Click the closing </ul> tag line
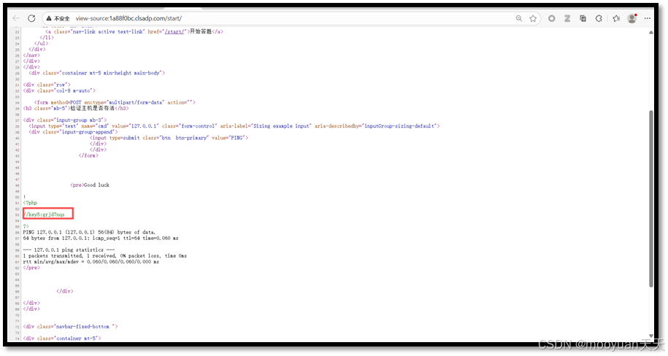Screen dimensions: 668x356 [42, 44]
